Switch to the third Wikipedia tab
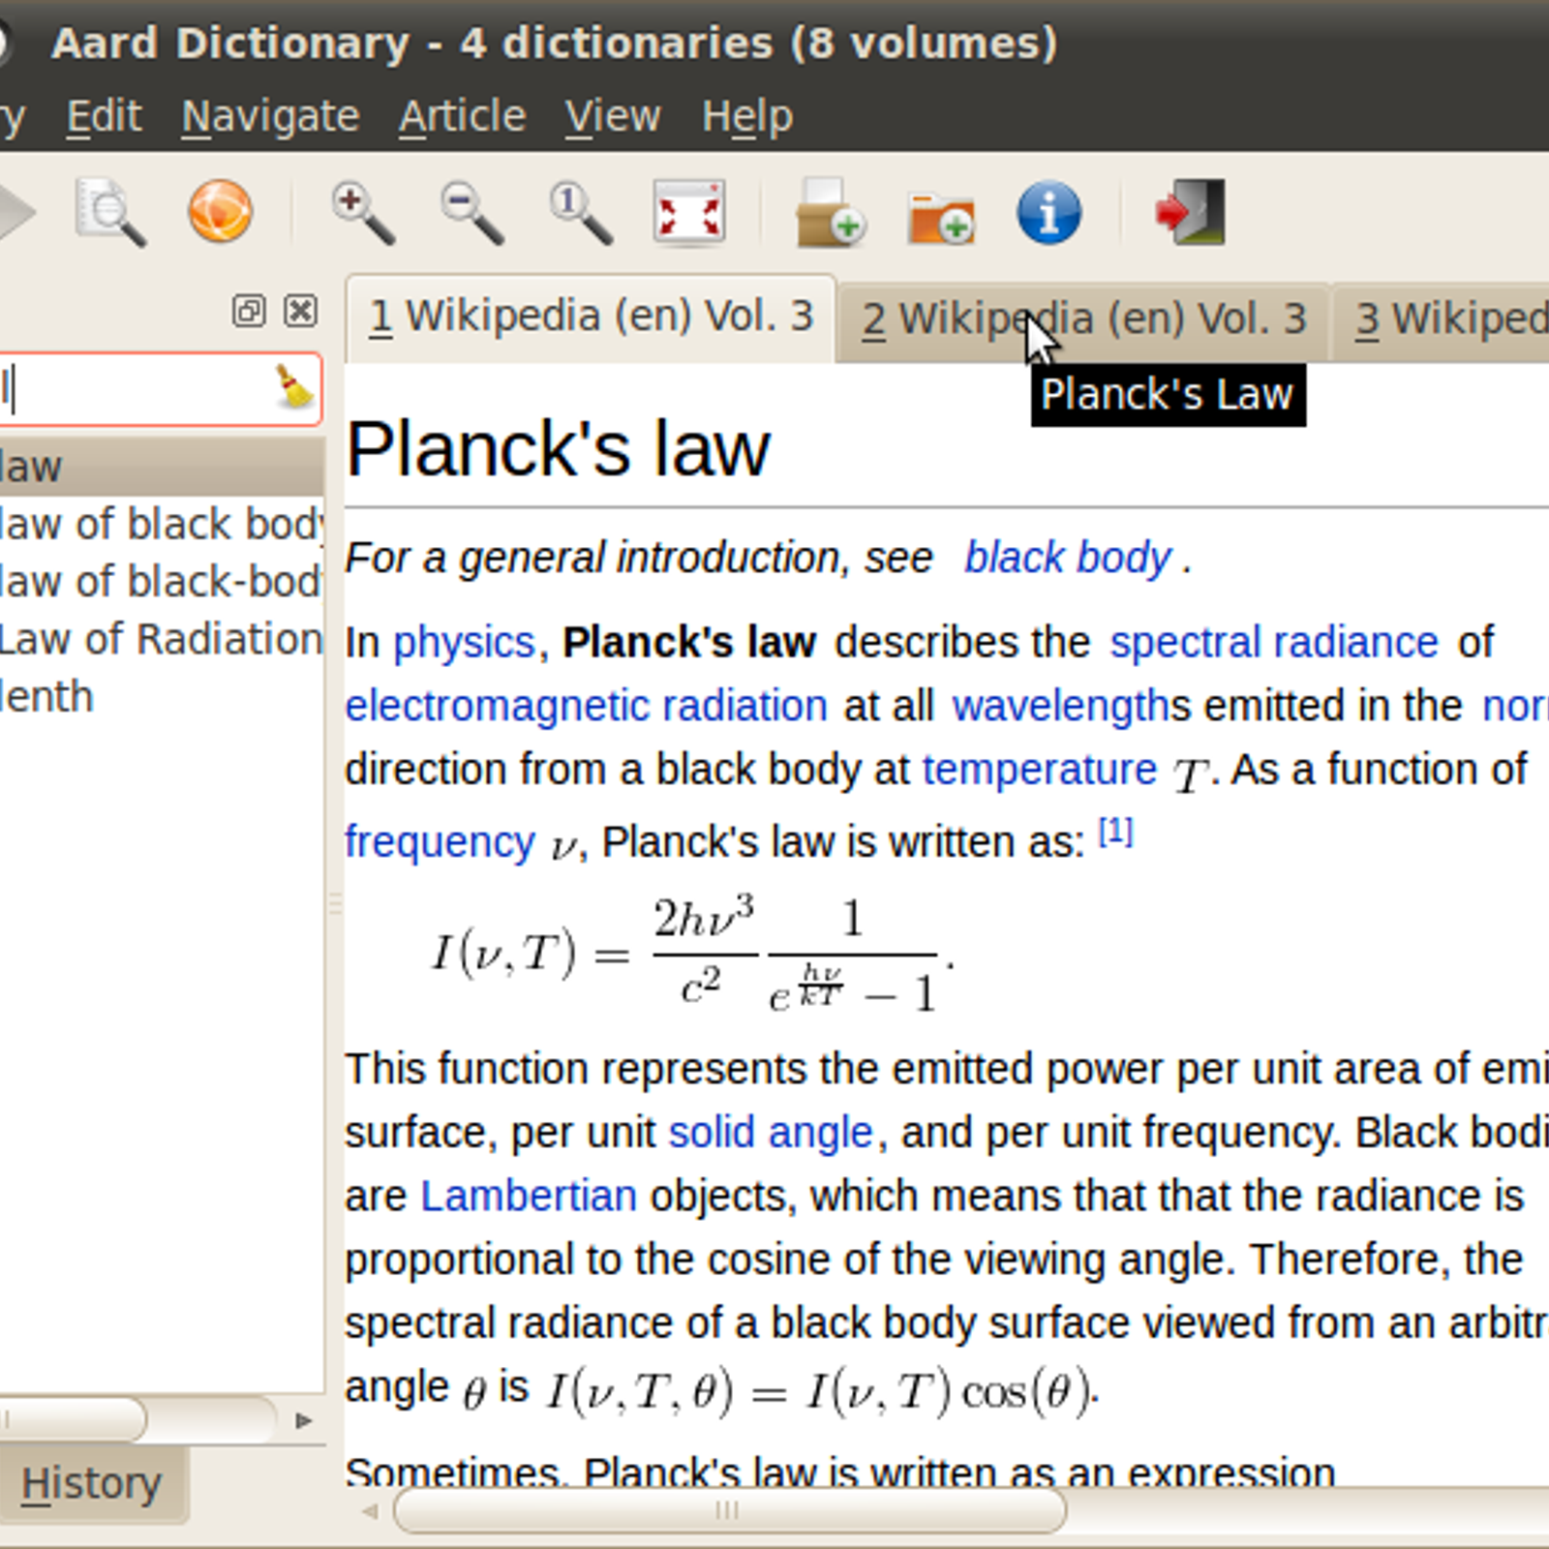1549x1549 pixels. click(1441, 320)
